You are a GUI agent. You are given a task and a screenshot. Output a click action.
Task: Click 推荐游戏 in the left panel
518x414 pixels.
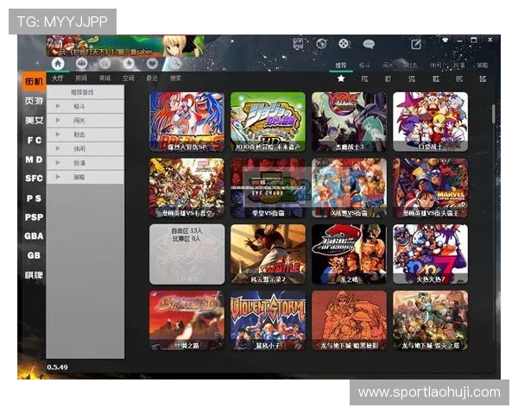[x=83, y=91]
